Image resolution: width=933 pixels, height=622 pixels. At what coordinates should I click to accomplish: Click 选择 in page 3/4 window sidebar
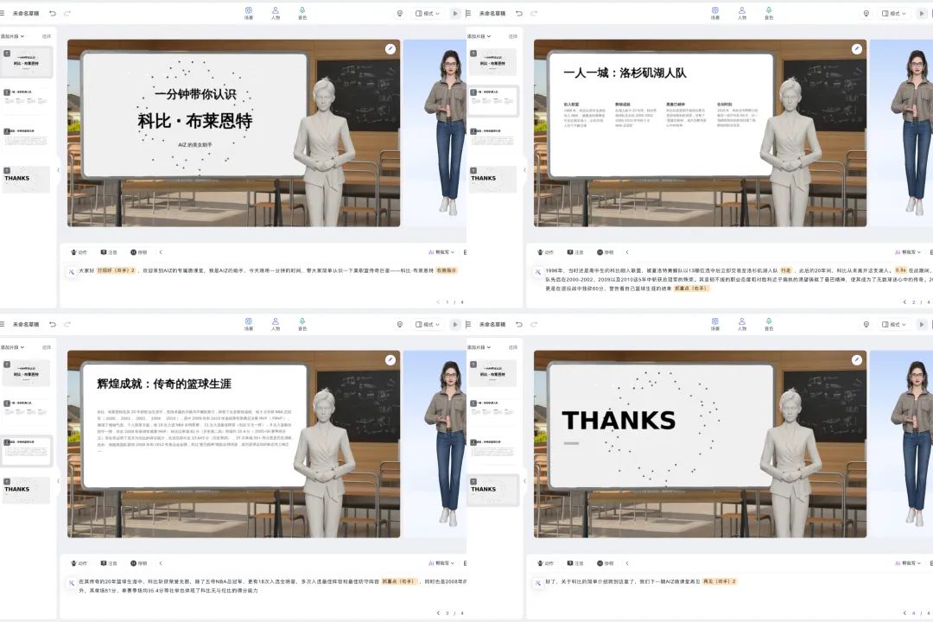(x=47, y=347)
